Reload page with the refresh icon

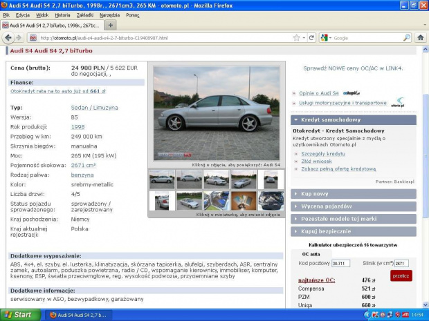pos(311,38)
